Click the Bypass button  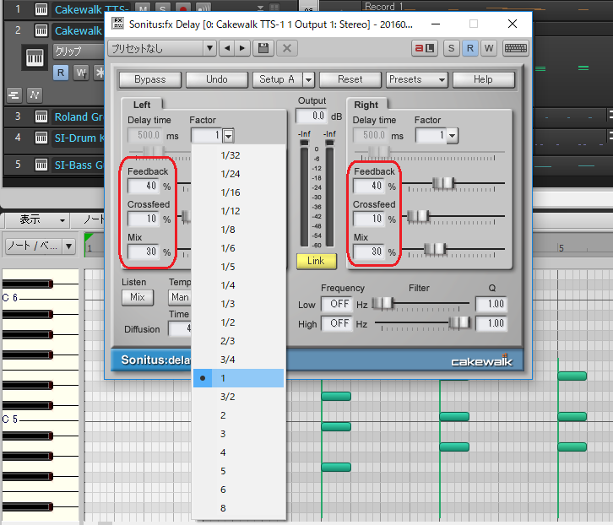click(150, 79)
